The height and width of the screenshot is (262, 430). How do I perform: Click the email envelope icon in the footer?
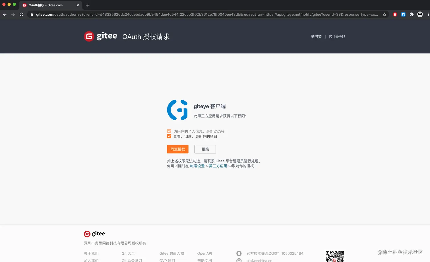pos(239,260)
